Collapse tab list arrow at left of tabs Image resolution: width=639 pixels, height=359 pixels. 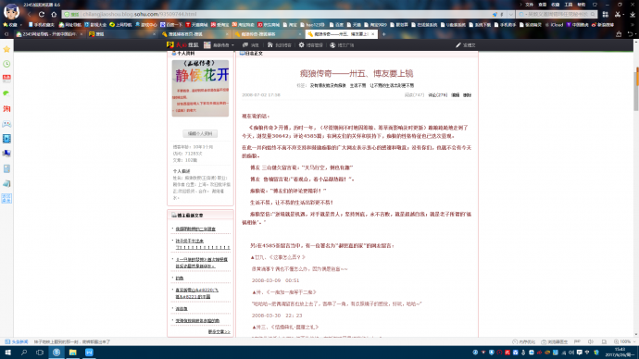click(6, 34)
